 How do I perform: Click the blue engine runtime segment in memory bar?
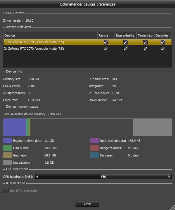tap(15, 127)
